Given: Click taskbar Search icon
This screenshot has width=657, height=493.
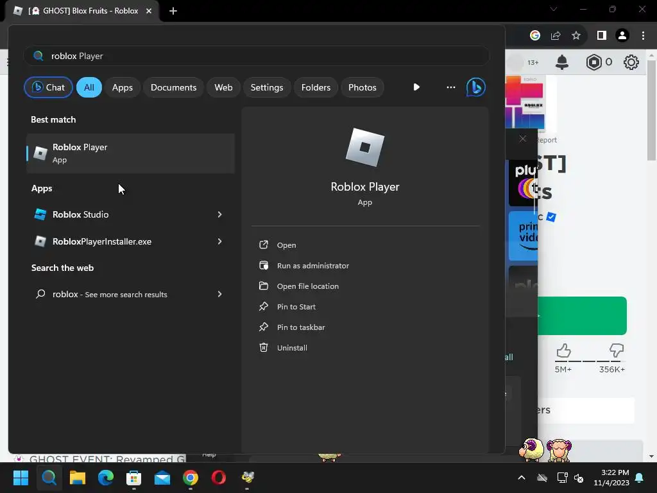Looking at the screenshot, I should [x=49, y=478].
